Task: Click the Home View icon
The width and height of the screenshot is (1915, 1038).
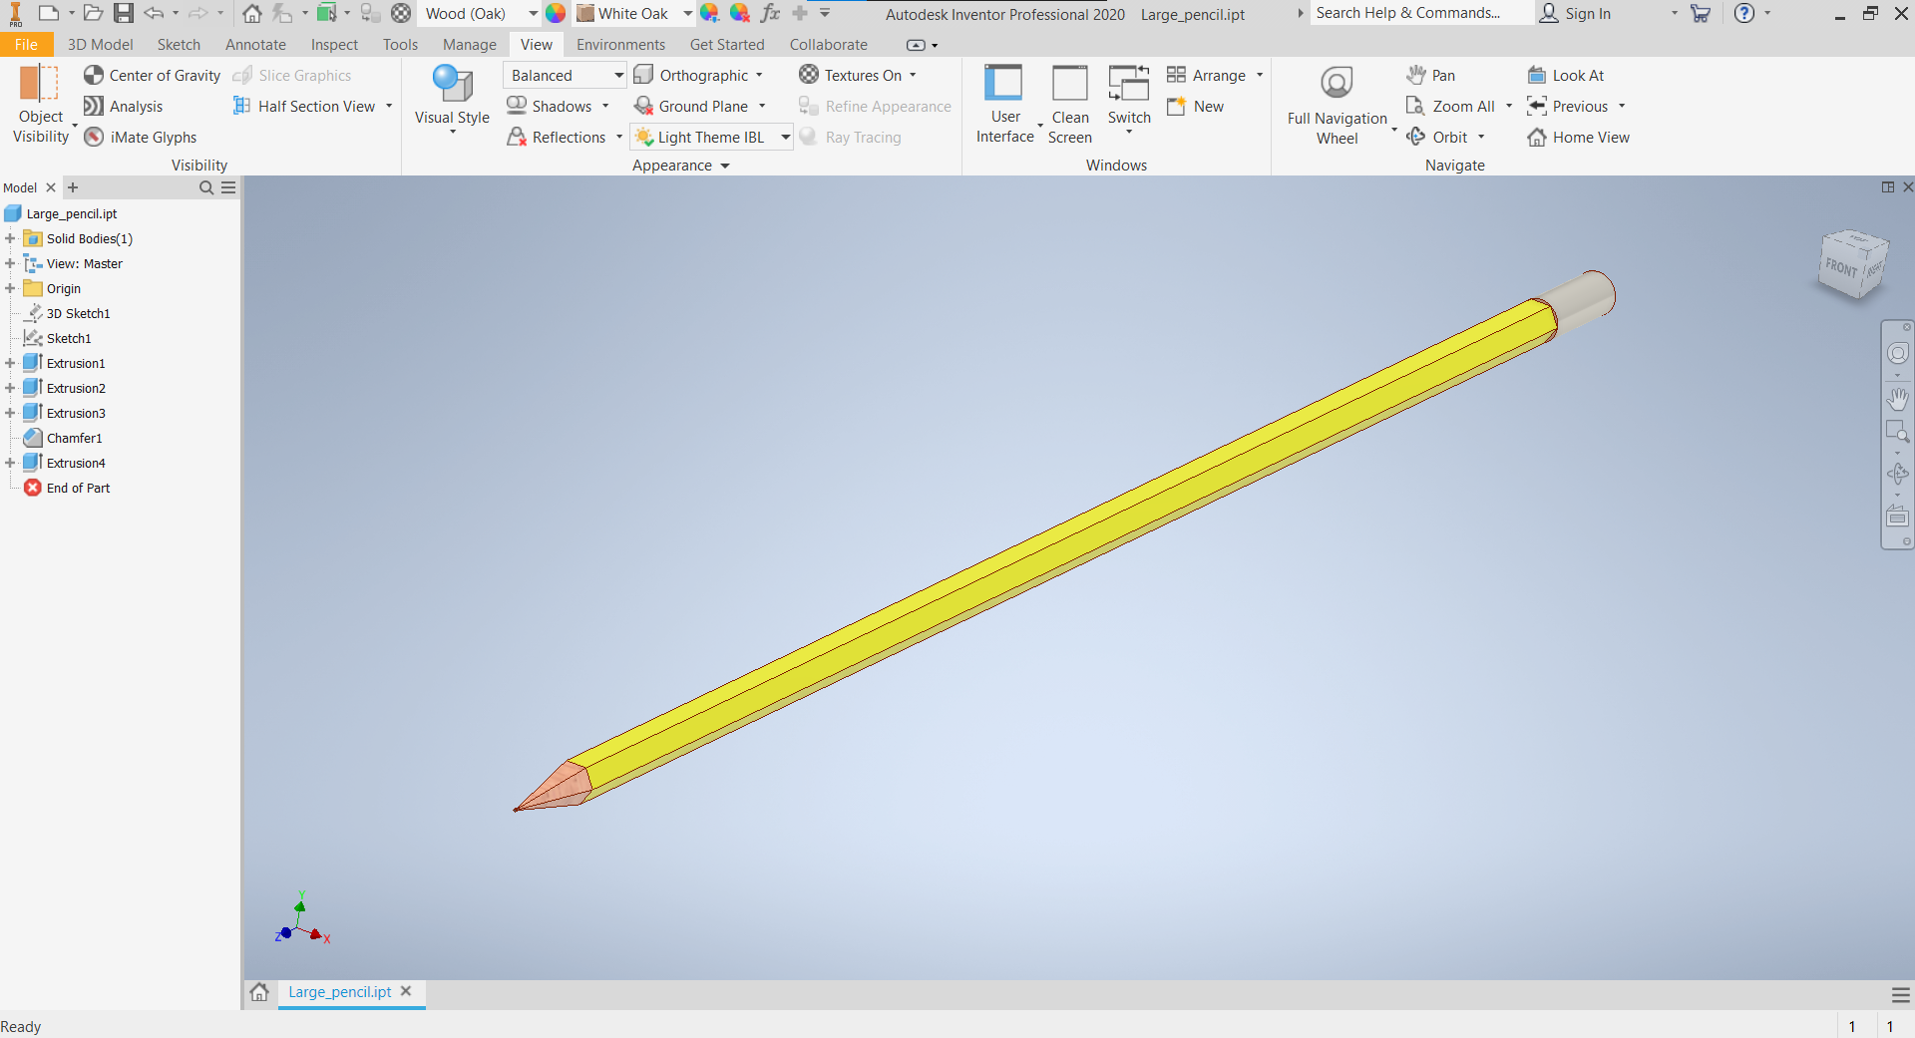Action: pos(1537,137)
